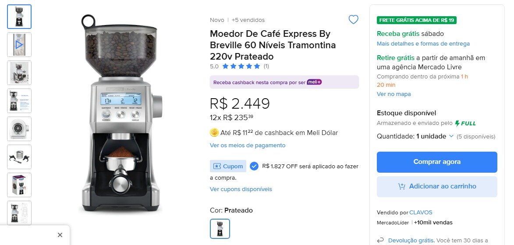Screen dimensions: 514x245
Task: Close the bottom-left popup
Action: [x=60, y=235]
